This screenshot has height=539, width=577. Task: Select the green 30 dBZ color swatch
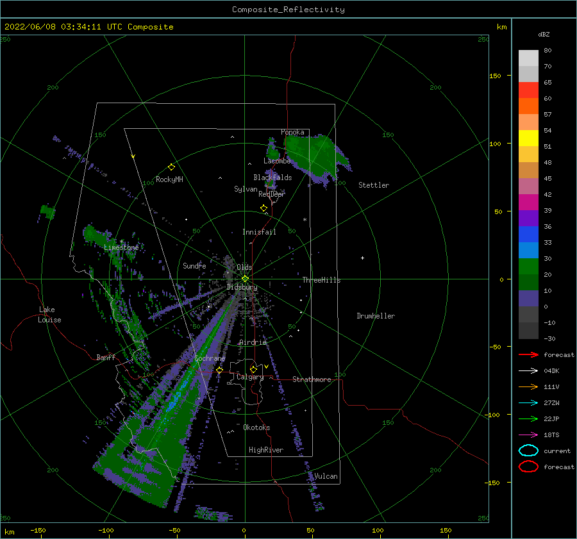pyautogui.click(x=528, y=267)
